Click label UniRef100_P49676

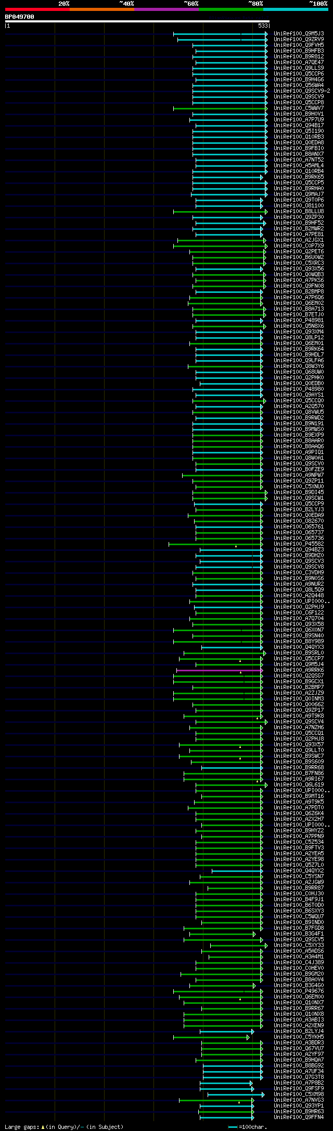(299, 991)
